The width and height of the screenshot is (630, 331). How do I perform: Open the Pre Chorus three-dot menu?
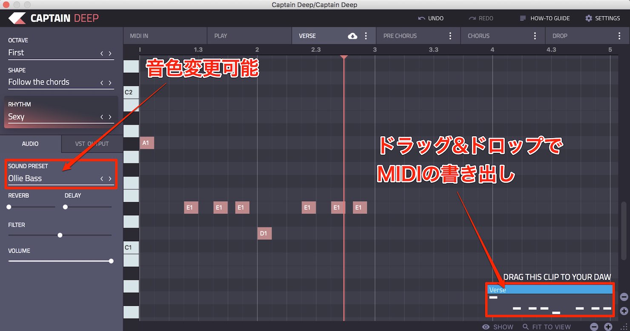450,36
